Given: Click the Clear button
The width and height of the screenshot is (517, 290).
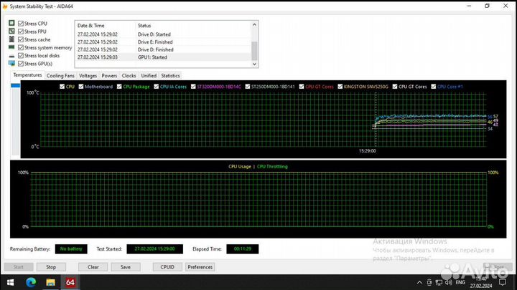Looking at the screenshot, I should click(93, 267).
